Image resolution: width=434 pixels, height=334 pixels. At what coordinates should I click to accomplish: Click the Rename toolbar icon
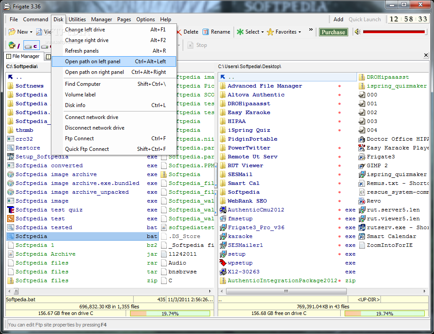(x=206, y=32)
